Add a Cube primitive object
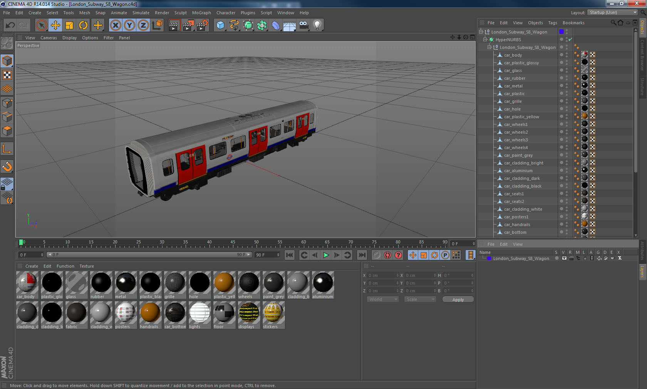 [220, 25]
